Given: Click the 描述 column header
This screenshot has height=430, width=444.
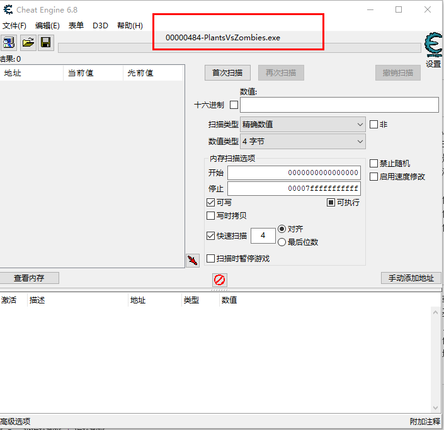Looking at the screenshot, I should point(77,300).
